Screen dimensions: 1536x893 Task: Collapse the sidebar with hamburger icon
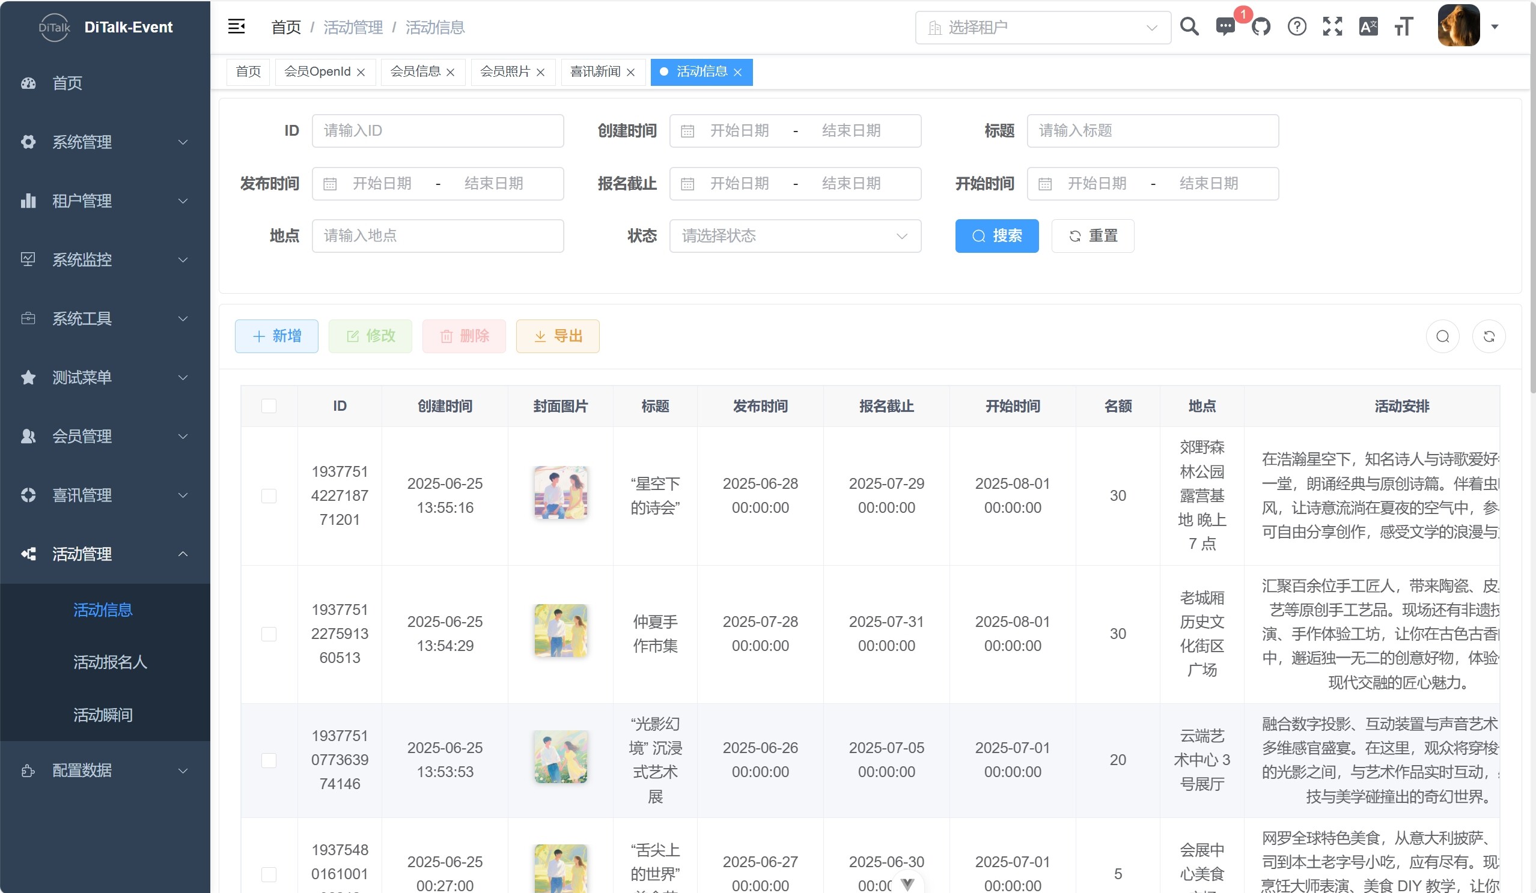pyautogui.click(x=236, y=27)
